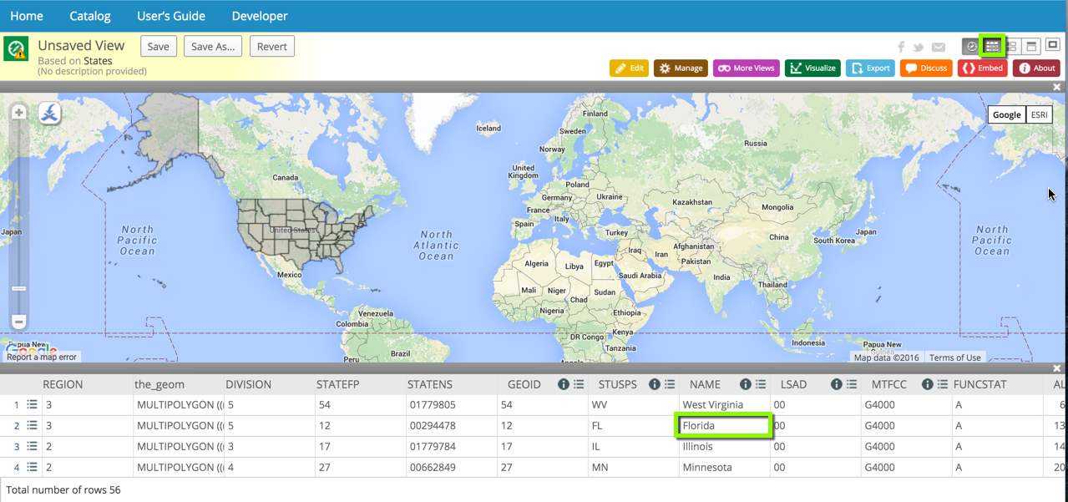The width and height of the screenshot is (1068, 502).
Task: Open the map layers tool icon
Action: (49, 113)
